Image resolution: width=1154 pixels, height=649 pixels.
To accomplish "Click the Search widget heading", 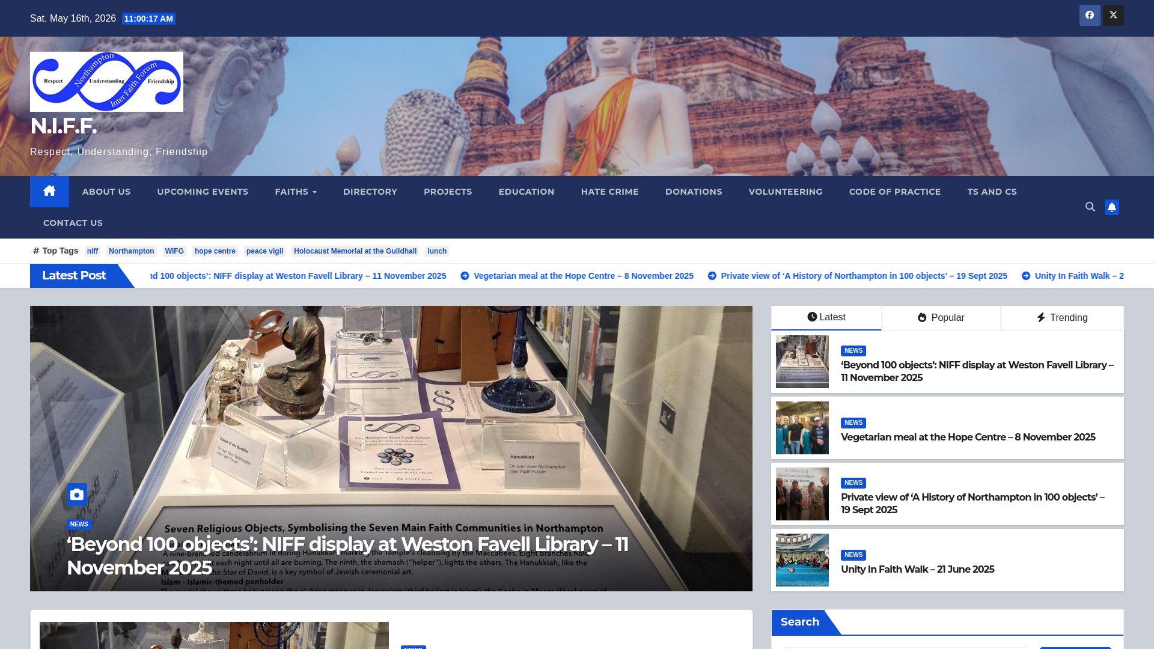I will tap(800, 622).
